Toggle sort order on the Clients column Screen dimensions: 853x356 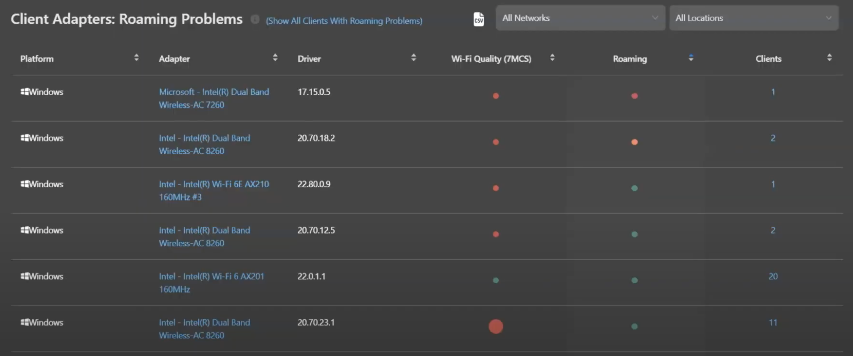[829, 58]
